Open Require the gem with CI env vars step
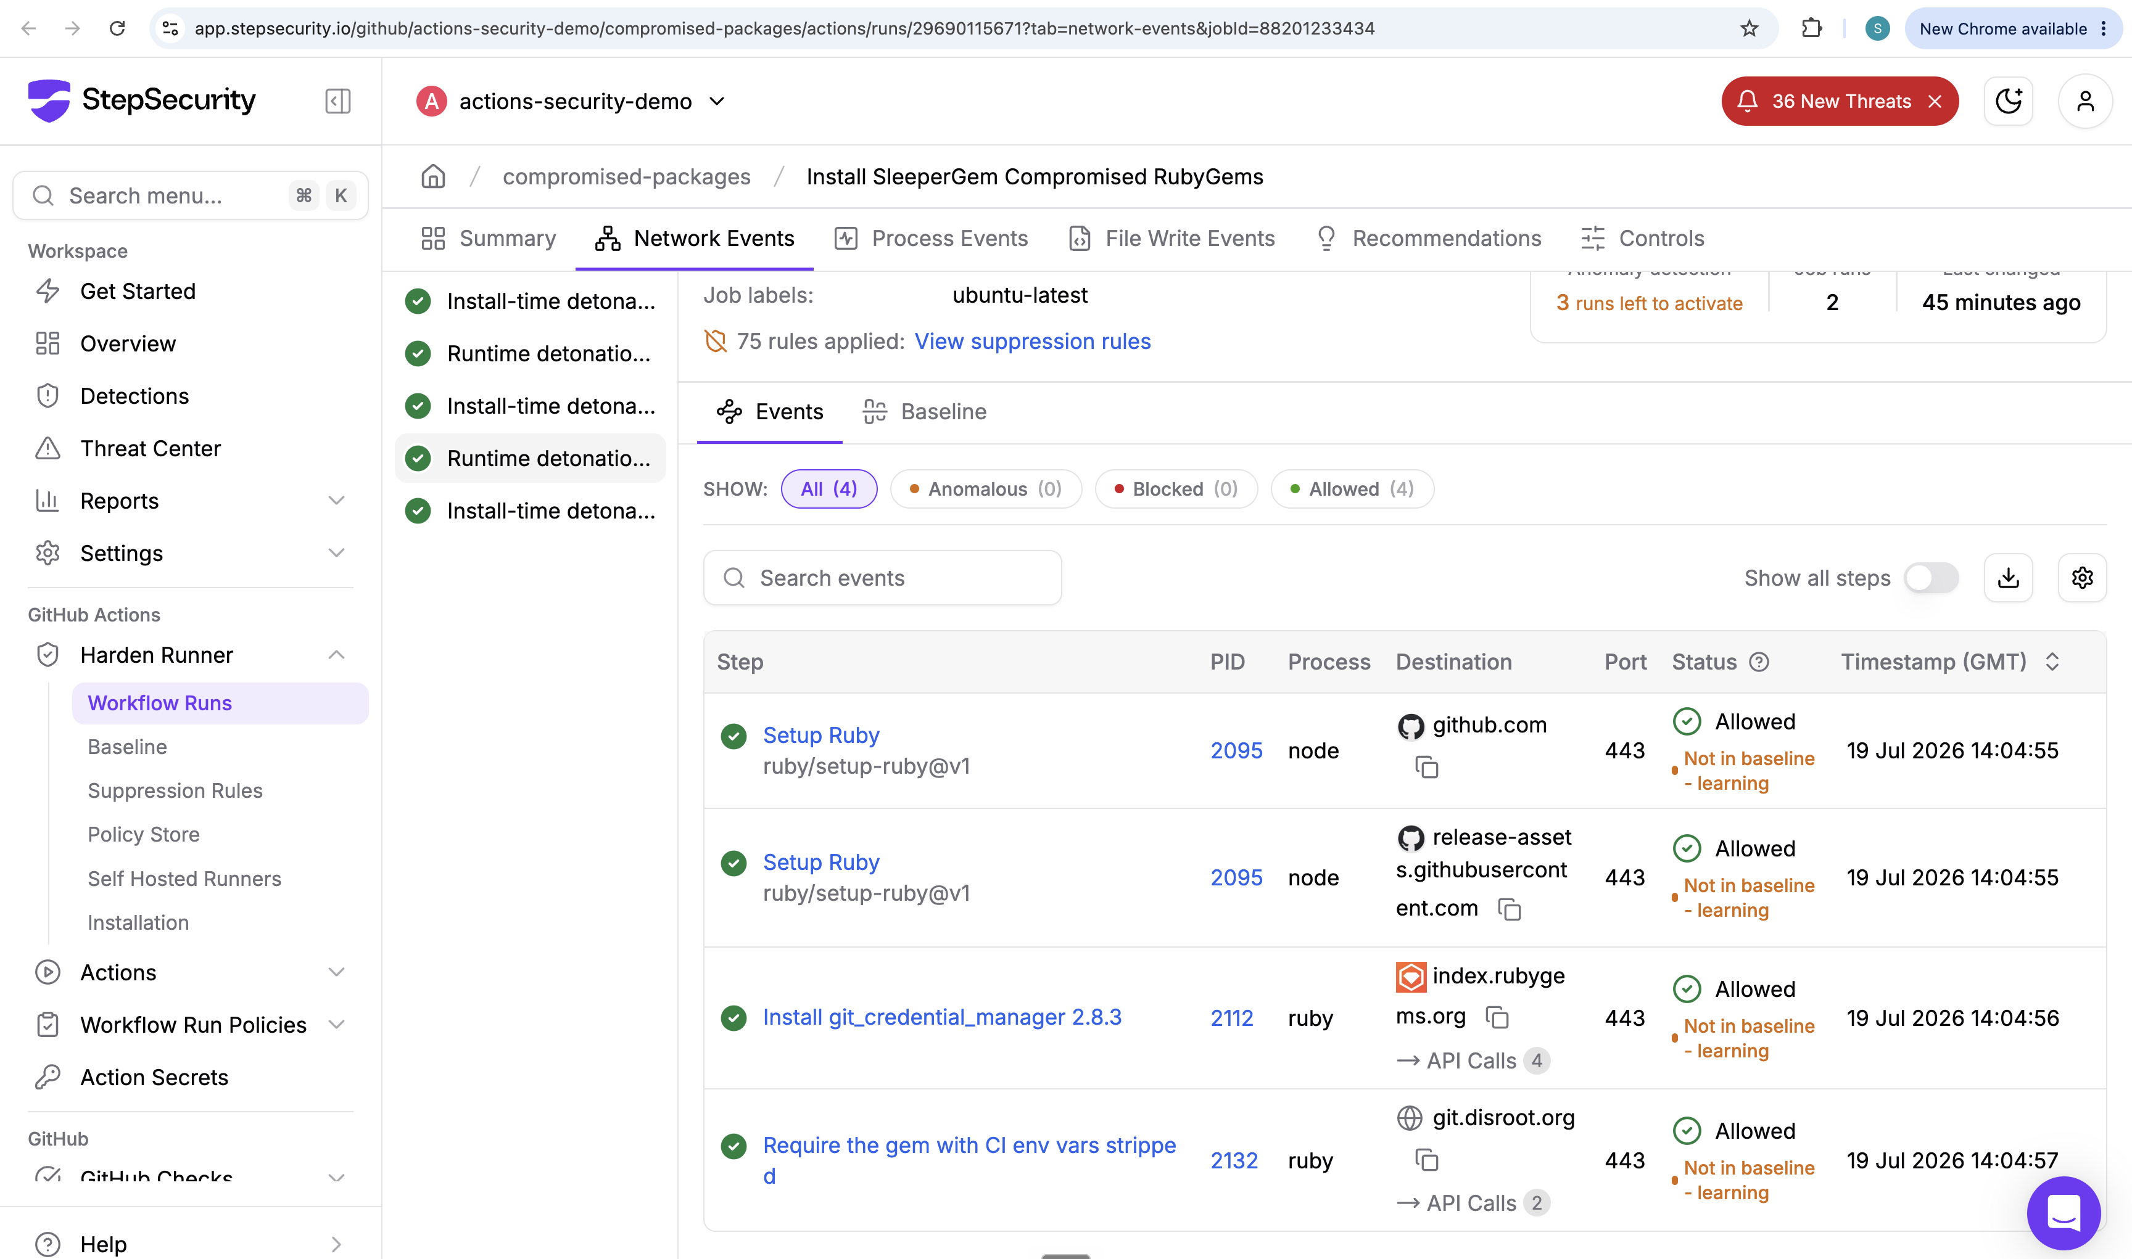The height and width of the screenshot is (1259, 2132). [969, 1160]
